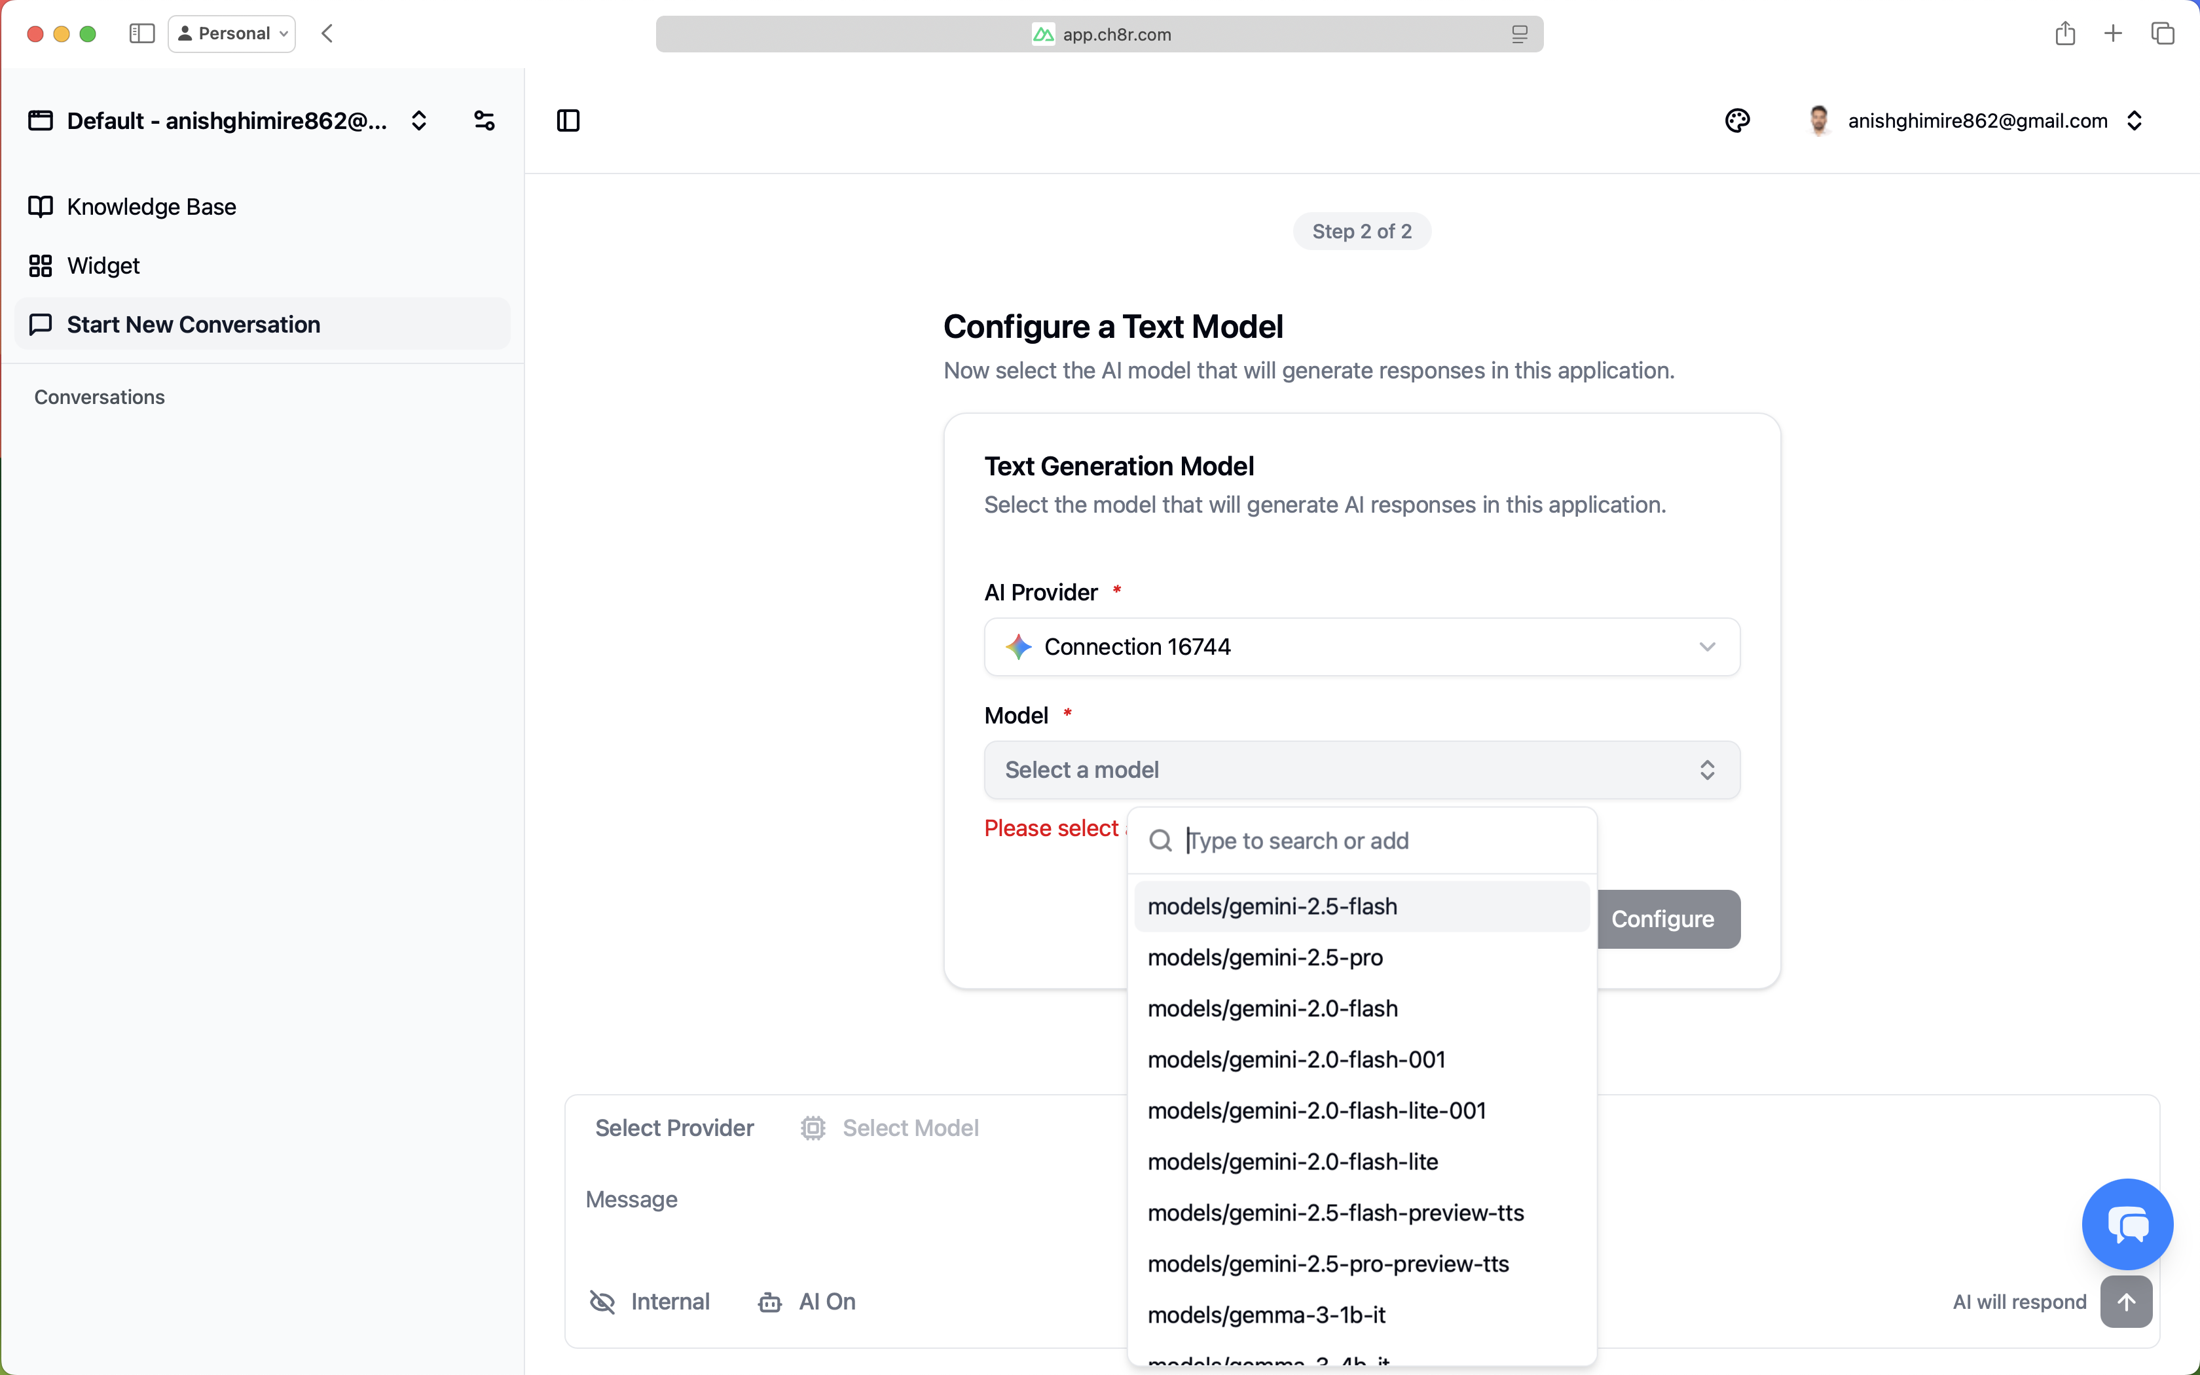
Task: Click the back arrow next to Personal
Action: [x=327, y=33]
